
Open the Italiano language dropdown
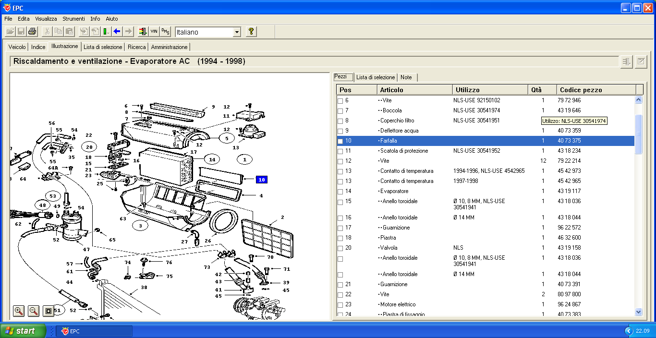(x=236, y=32)
